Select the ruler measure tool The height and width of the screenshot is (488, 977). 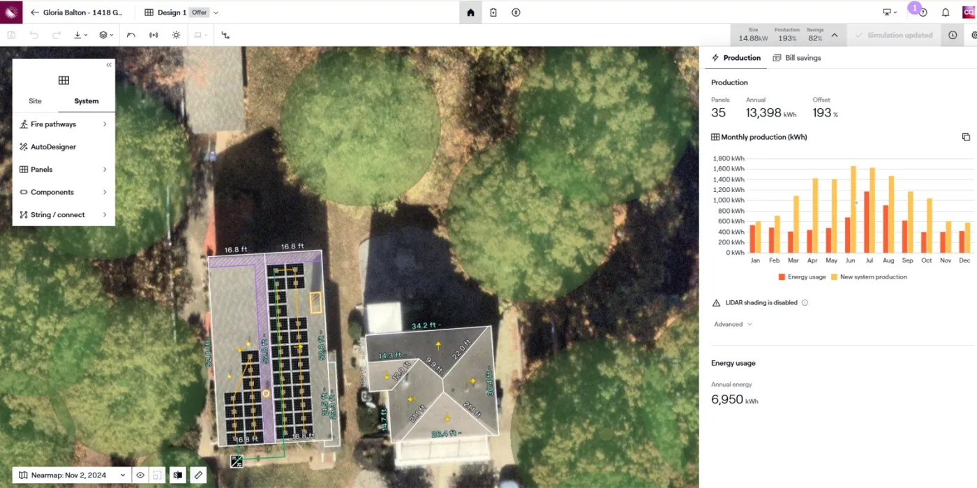(198, 475)
